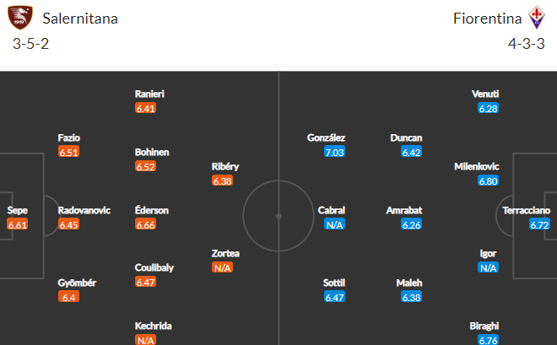The height and width of the screenshot is (345, 557).
Task: Select González's 7.03 rating badge
Action: 335,153
